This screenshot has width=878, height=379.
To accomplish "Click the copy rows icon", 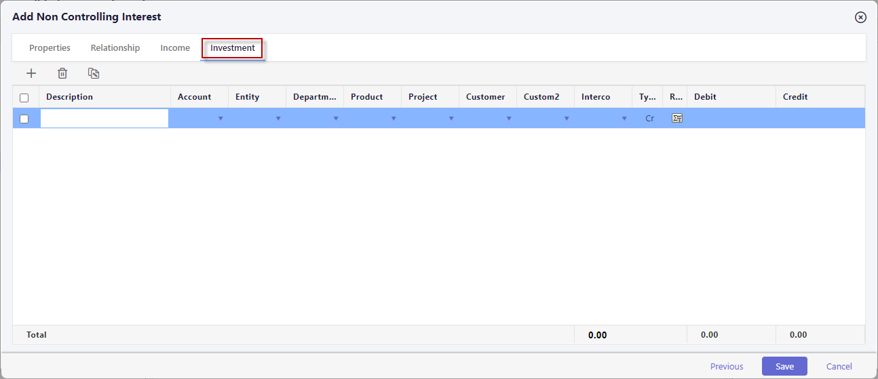I will tap(94, 73).
